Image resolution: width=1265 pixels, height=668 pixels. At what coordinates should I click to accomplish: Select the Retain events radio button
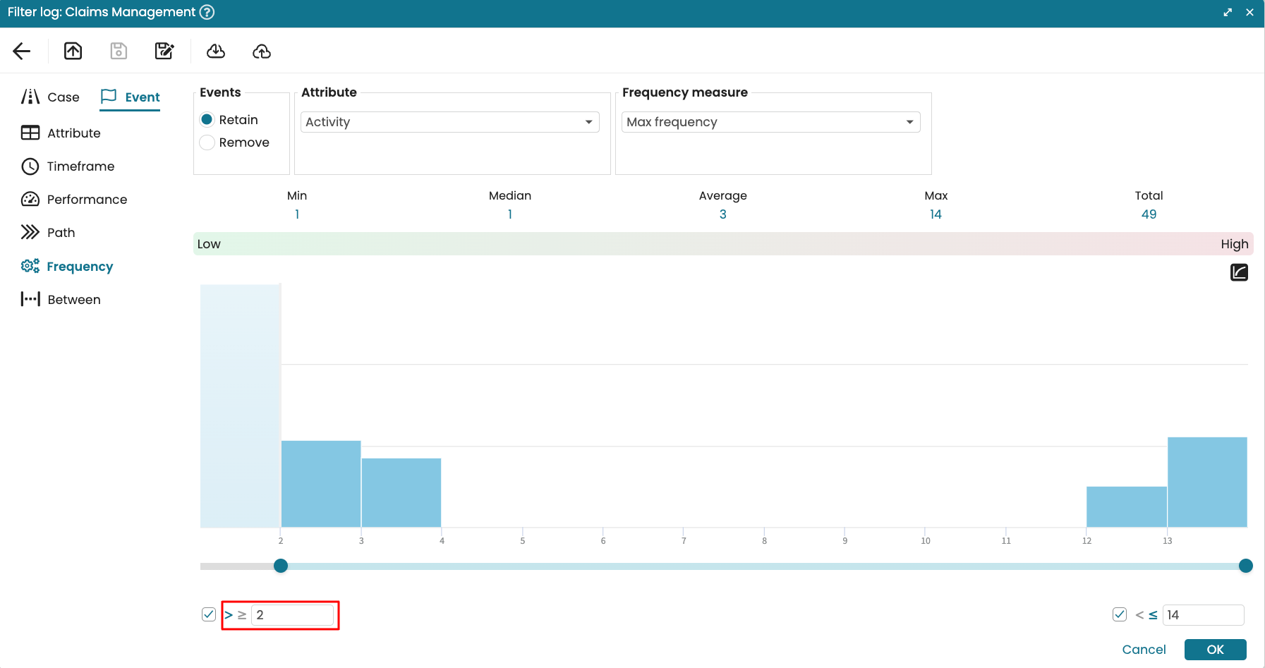coord(207,120)
